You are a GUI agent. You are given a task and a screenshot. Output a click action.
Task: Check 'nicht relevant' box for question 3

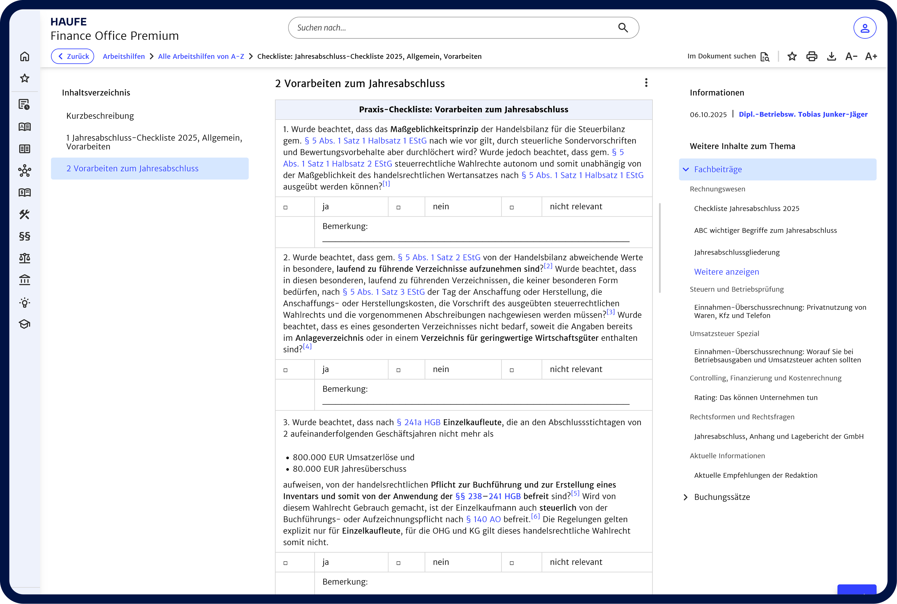coord(512,563)
